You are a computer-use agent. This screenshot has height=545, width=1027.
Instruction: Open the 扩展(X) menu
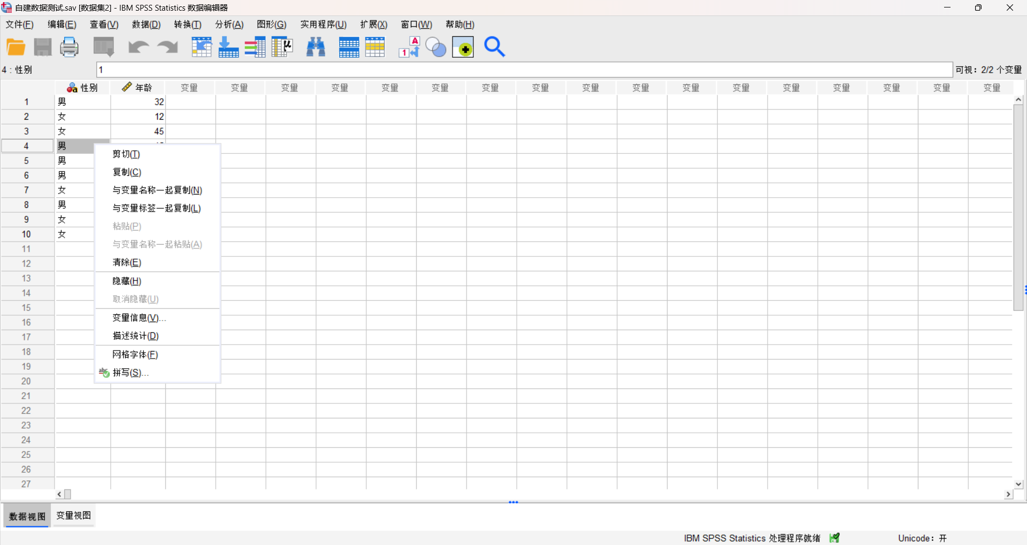coord(374,25)
